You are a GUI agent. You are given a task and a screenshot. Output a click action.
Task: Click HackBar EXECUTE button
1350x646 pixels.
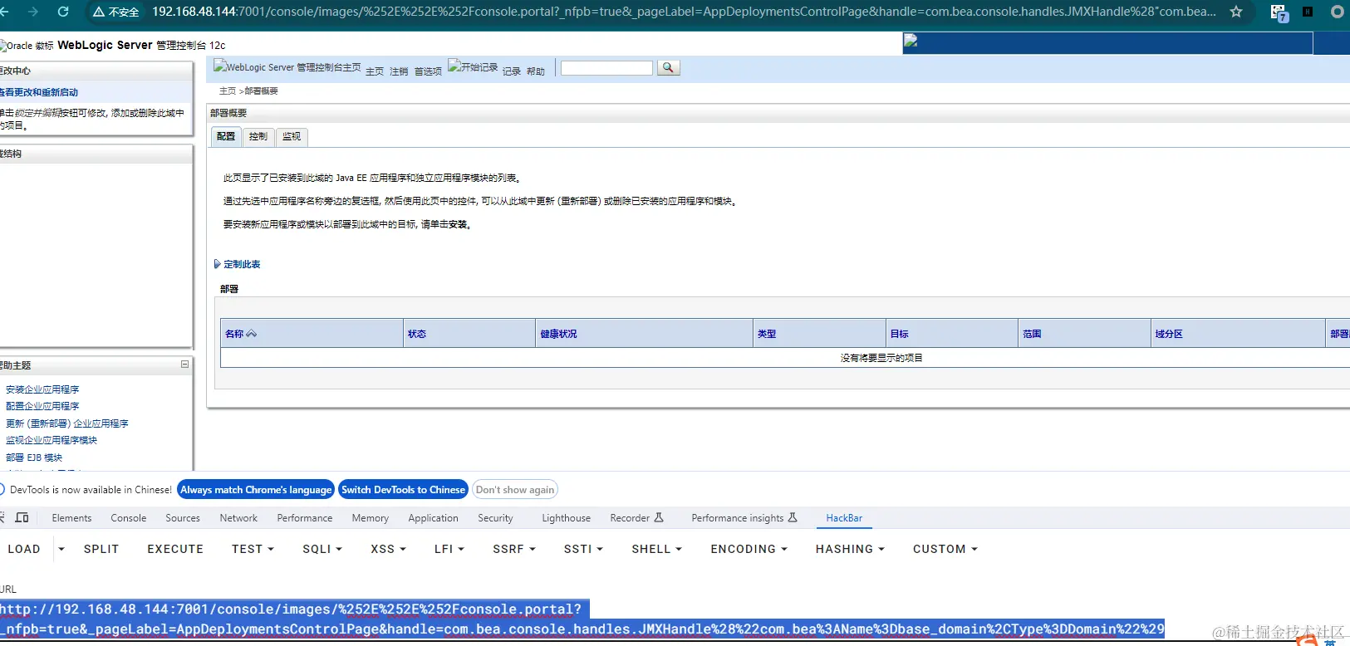click(x=175, y=549)
